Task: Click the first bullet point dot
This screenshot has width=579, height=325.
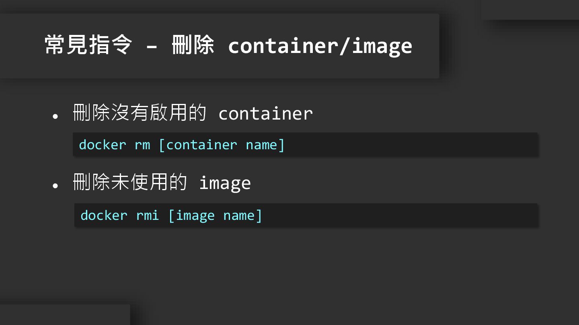Action: [x=55, y=116]
